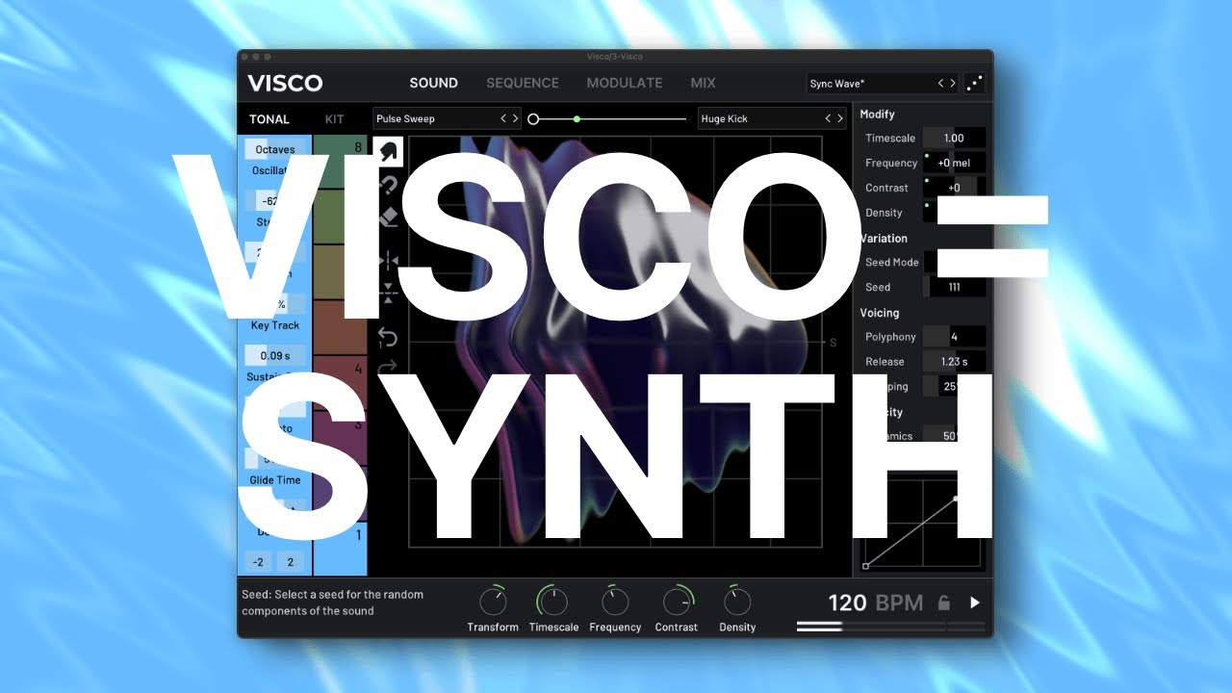
Task: Click the Seed Mode label
Action: [891, 262]
